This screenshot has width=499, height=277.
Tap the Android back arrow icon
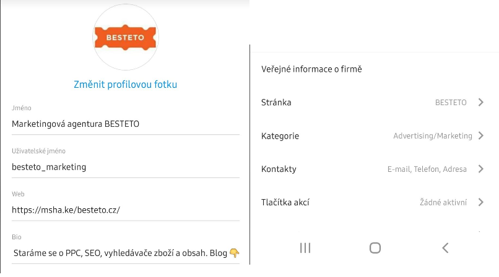pos(445,248)
